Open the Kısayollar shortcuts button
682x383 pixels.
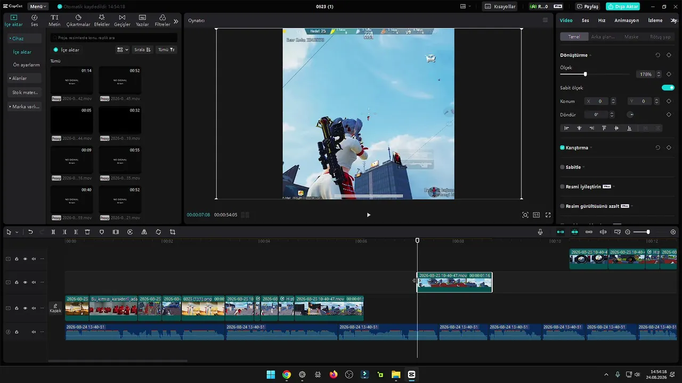(500, 6)
